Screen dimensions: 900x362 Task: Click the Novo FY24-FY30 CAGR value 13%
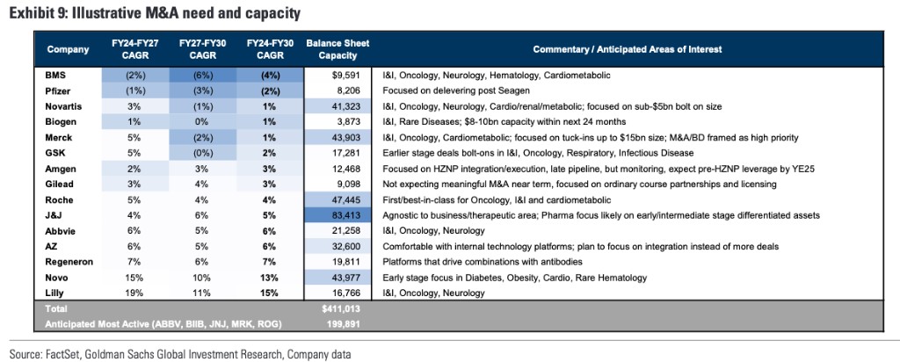269,278
